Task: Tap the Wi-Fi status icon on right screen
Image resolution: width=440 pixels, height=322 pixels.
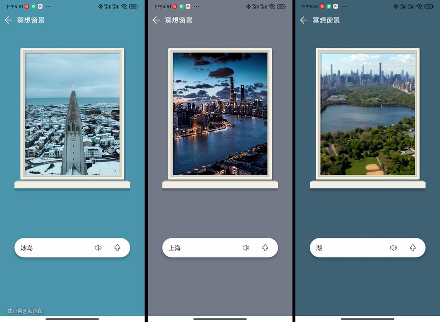Action: tap(419, 7)
